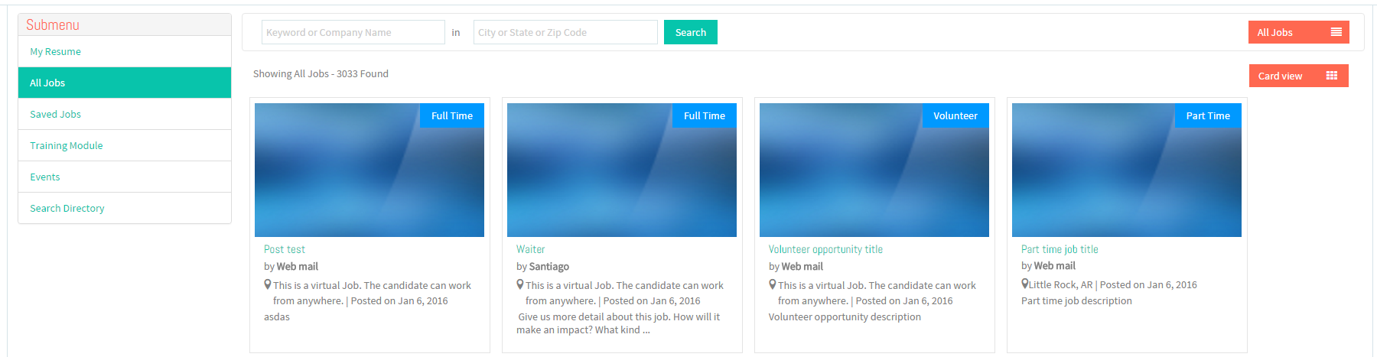Image resolution: width=1377 pixels, height=357 pixels.
Task: Open the All Jobs filter dropdown
Action: tap(1298, 32)
